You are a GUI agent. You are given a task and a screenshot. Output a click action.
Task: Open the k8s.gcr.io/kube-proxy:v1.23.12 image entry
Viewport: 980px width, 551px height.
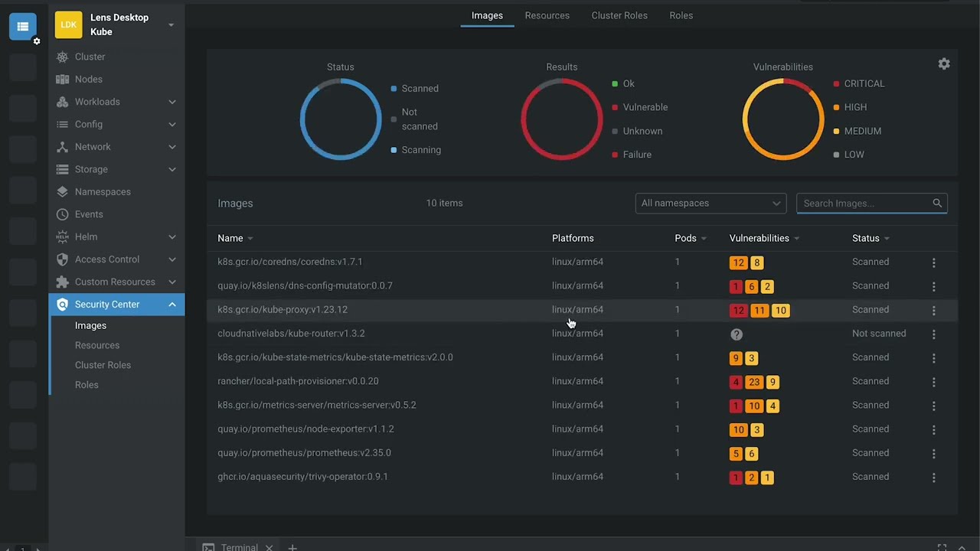pos(283,310)
